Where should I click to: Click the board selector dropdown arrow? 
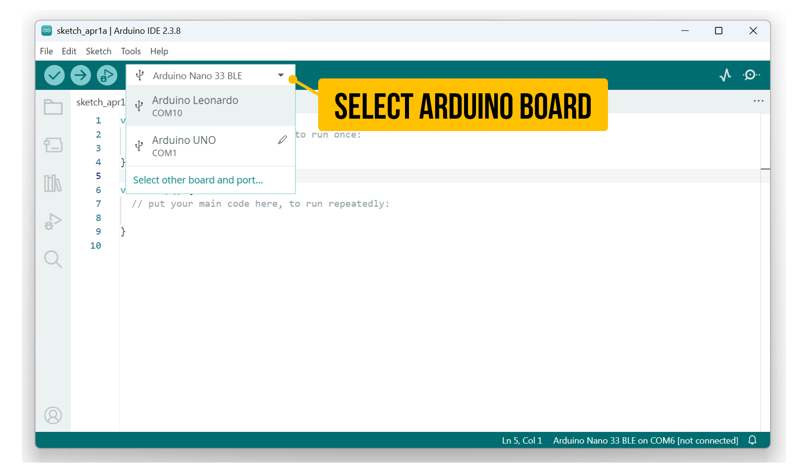tap(281, 75)
